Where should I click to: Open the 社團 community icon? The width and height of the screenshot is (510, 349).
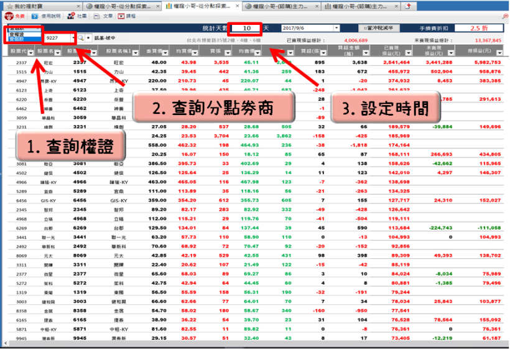71,16
